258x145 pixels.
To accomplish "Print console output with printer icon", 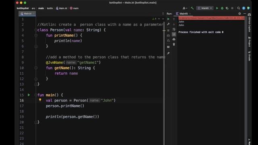I will coord(174,39).
